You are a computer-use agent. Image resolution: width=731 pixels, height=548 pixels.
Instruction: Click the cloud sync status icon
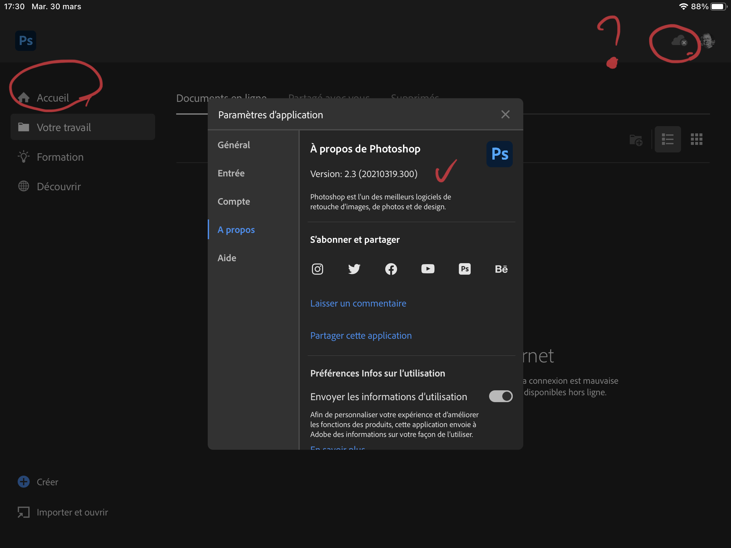(x=679, y=41)
